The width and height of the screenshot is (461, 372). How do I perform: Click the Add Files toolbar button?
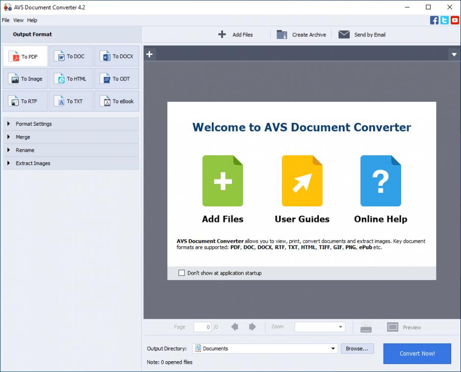pyautogui.click(x=235, y=34)
